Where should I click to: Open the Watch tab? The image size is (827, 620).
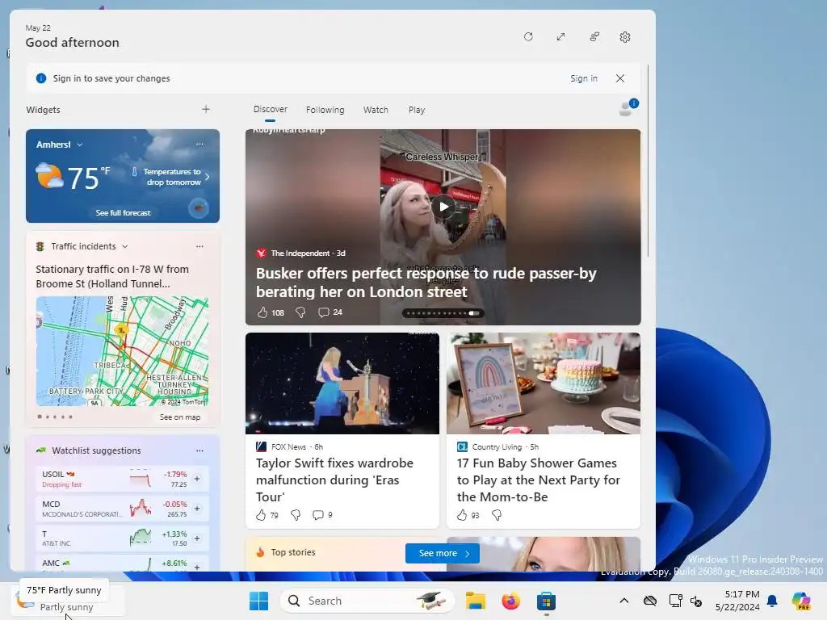pyautogui.click(x=376, y=110)
